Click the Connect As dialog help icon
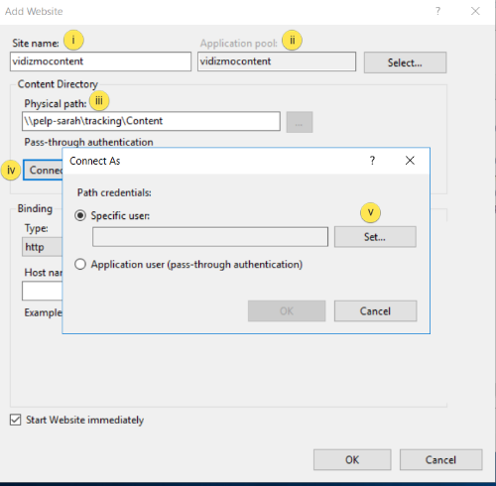The image size is (496, 486). (372, 161)
